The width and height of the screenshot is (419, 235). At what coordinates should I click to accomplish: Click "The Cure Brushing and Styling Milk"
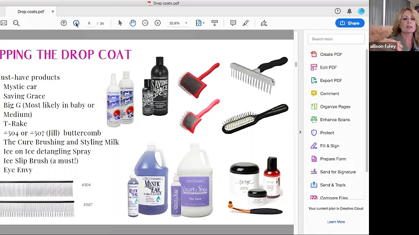coord(61,142)
